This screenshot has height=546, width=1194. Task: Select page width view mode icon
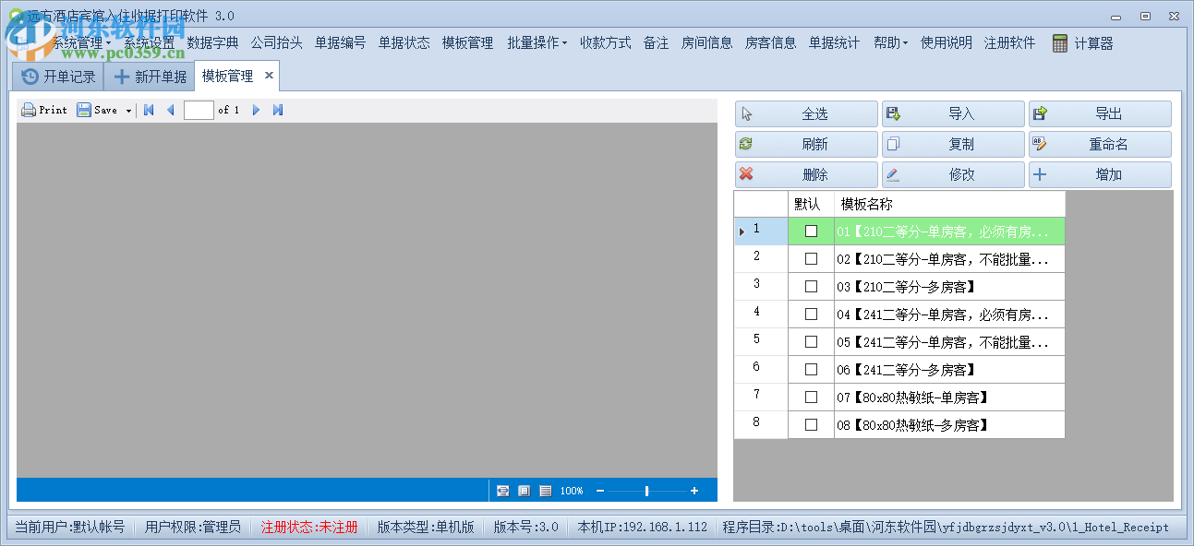pos(503,491)
